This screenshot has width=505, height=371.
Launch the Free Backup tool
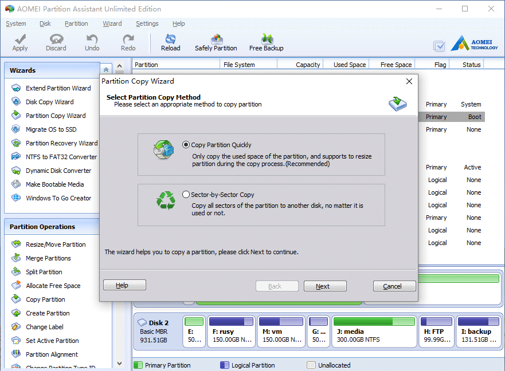(x=266, y=43)
